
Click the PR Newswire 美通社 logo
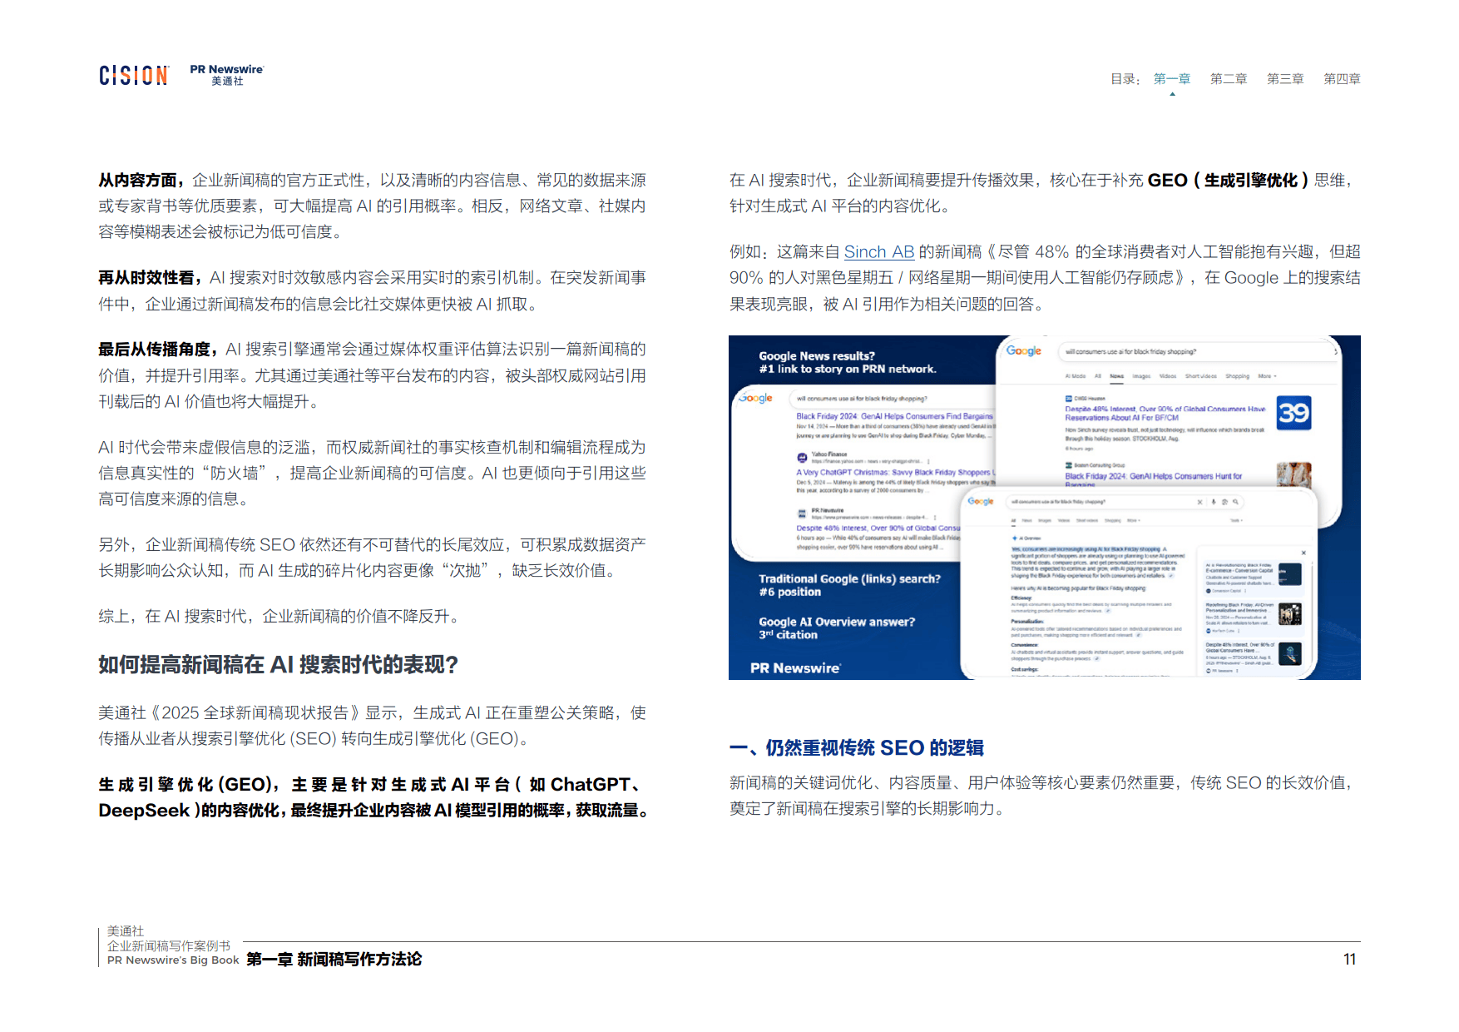(x=227, y=75)
